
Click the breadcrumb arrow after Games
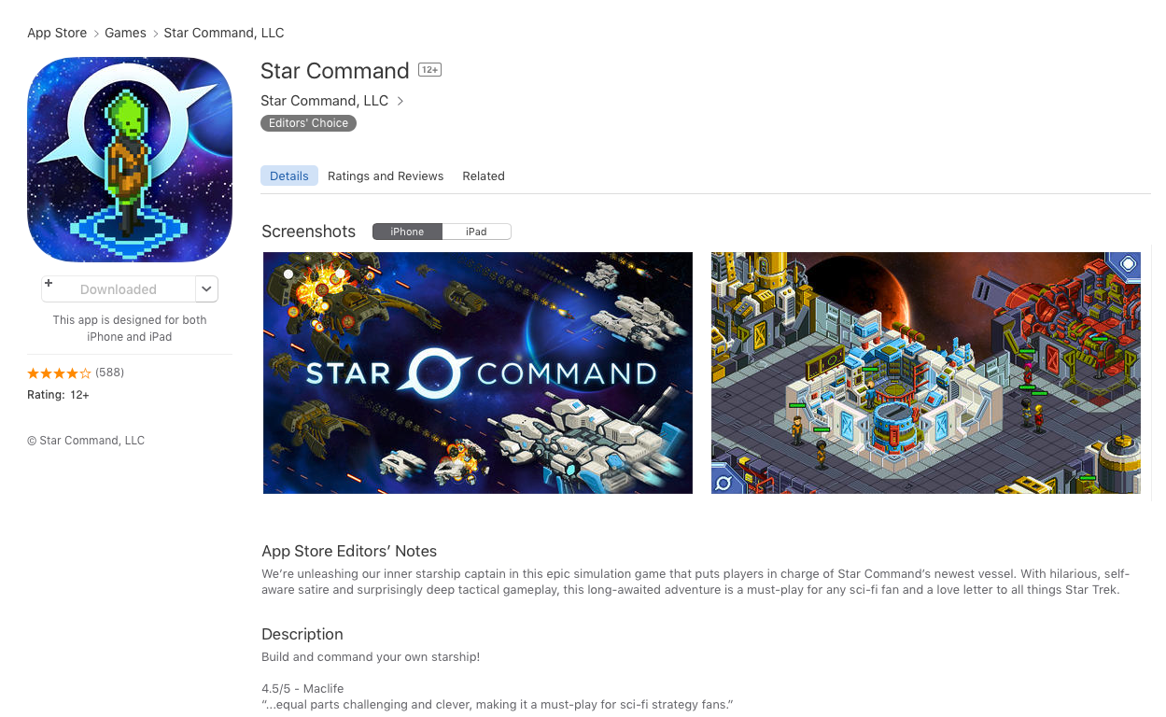[x=155, y=33]
